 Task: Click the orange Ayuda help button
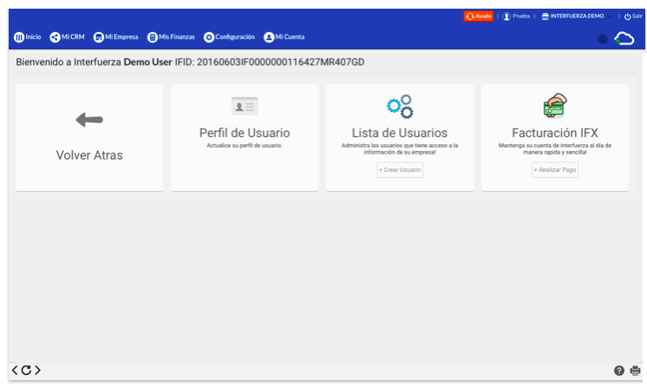click(478, 16)
